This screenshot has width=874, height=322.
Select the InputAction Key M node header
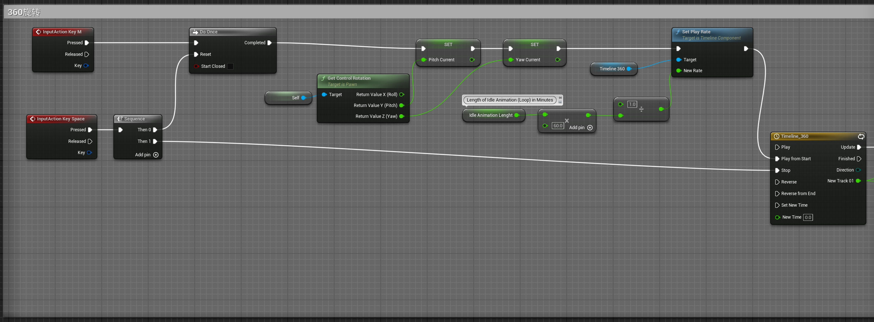point(63,32)
